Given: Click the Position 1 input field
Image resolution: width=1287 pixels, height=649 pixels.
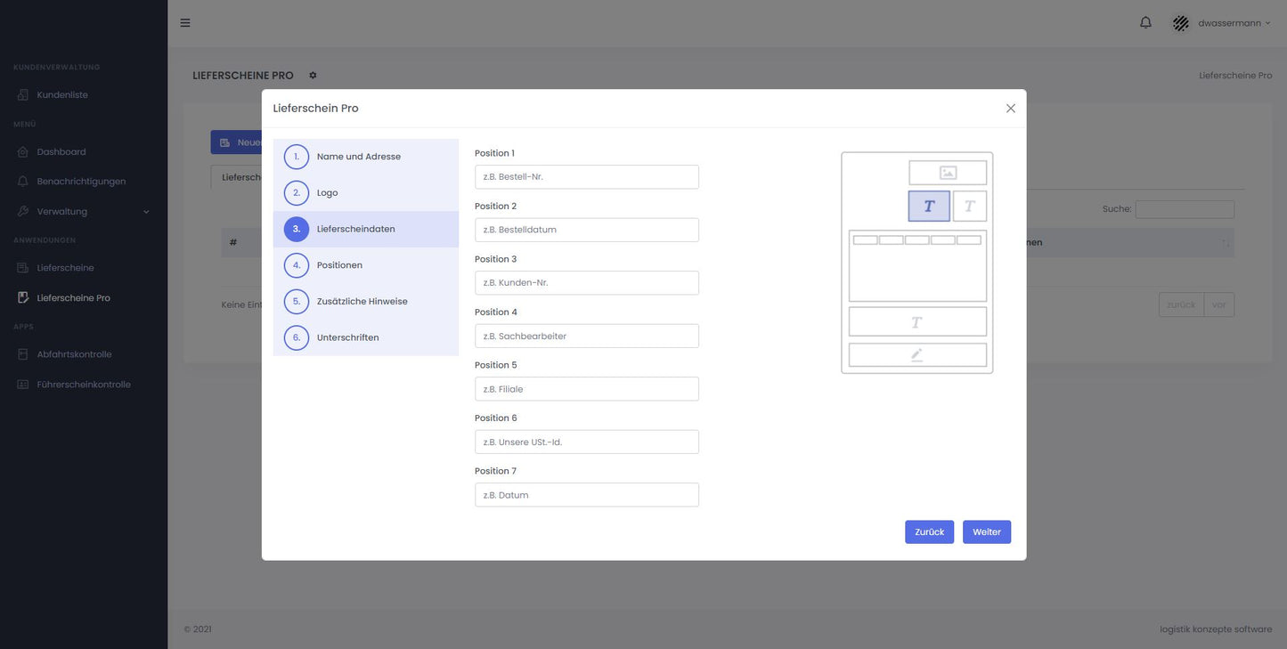Looking at the screenshot, I should [586, 177].
